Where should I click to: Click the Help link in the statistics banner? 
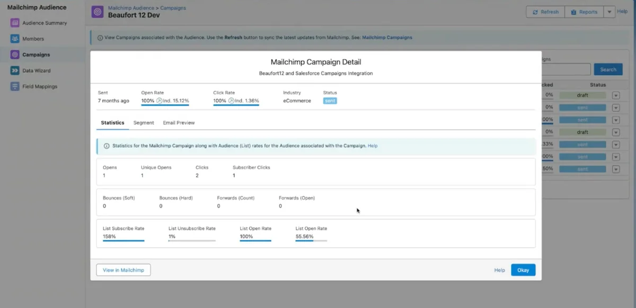coord(373,146)
